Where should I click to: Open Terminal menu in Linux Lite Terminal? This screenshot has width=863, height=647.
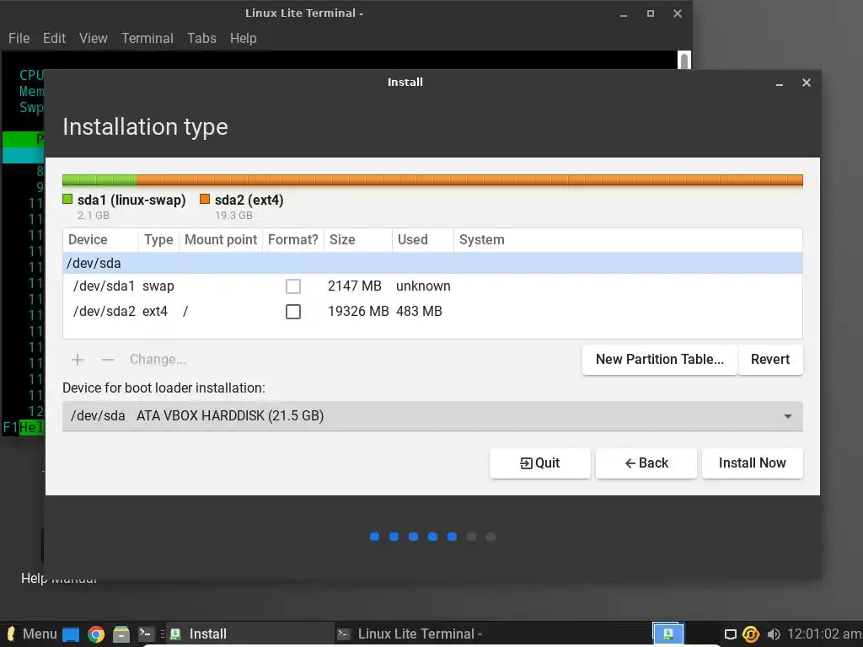point(147,39)
